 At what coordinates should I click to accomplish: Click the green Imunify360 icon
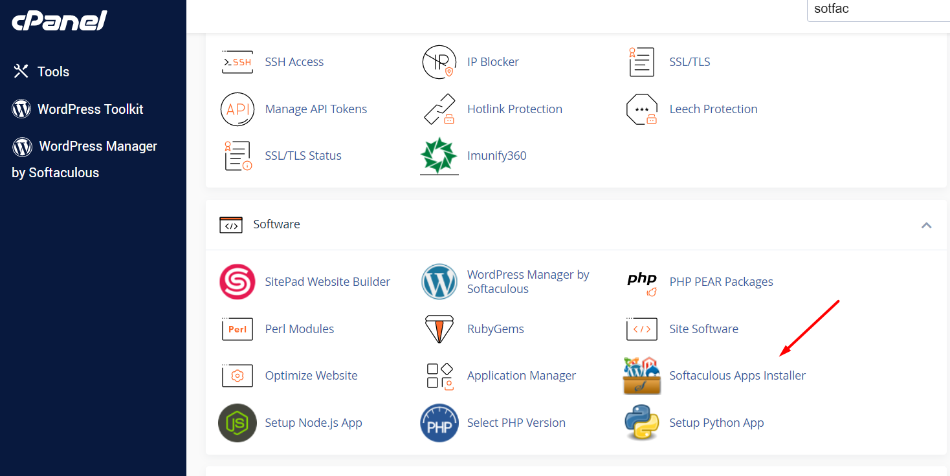point(439,156)
